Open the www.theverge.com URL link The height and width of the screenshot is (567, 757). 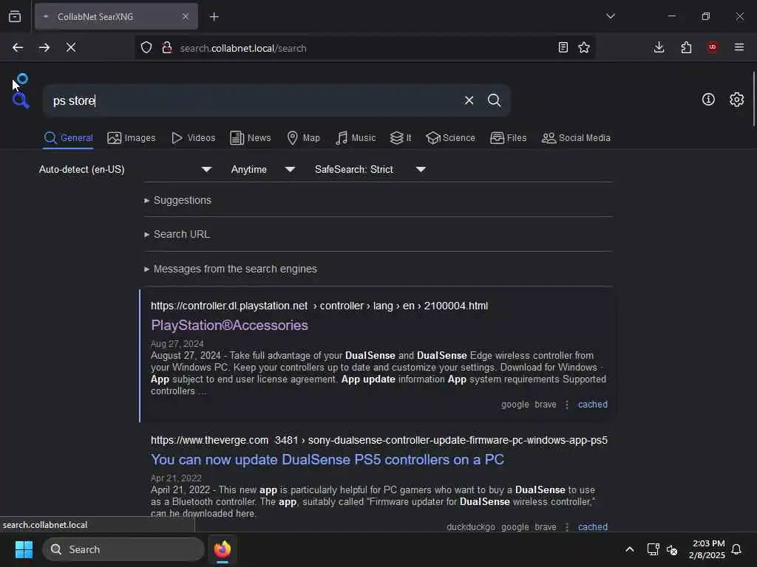point(379,440)
